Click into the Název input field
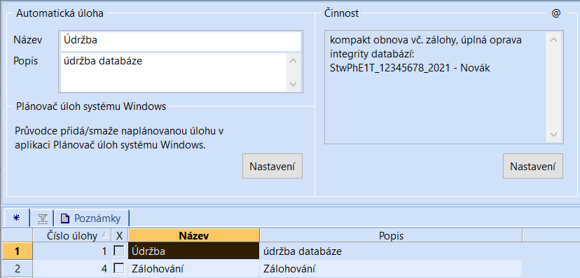580x278 pixels. point(181,41)
